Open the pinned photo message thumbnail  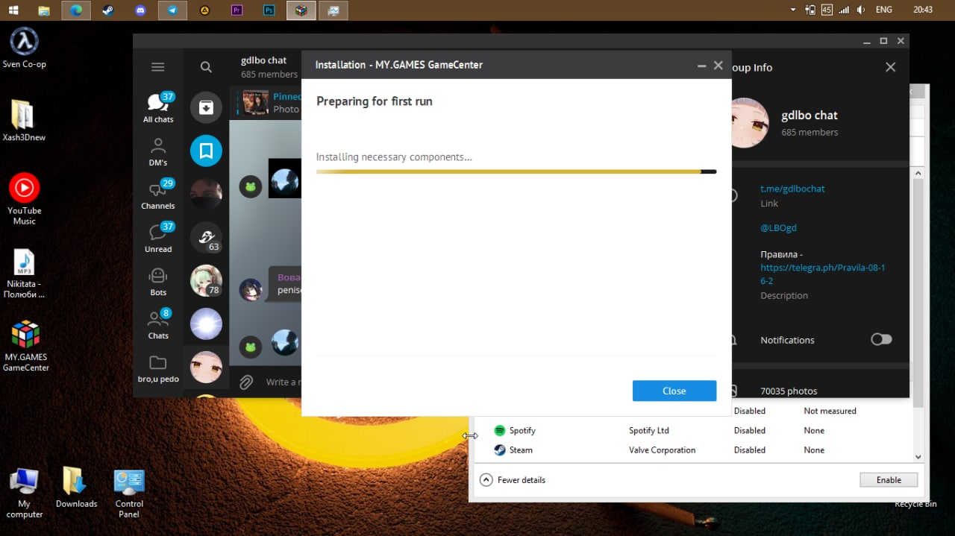tap(256, 102)
